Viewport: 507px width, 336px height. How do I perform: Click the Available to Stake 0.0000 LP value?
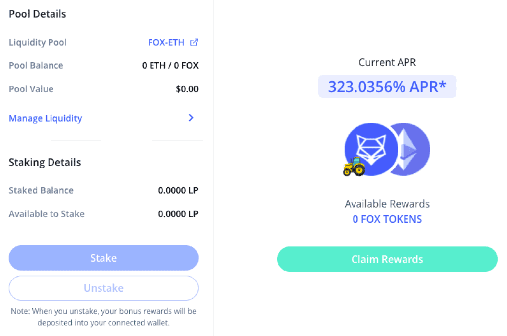(x=178, y=214)
